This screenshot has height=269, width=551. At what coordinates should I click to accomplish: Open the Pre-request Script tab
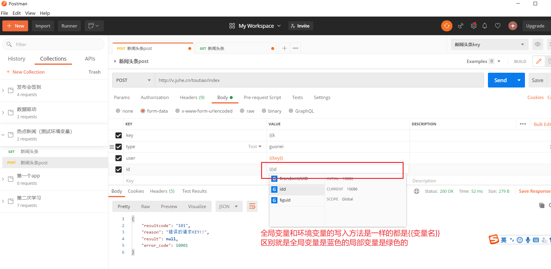coord(262,98)
